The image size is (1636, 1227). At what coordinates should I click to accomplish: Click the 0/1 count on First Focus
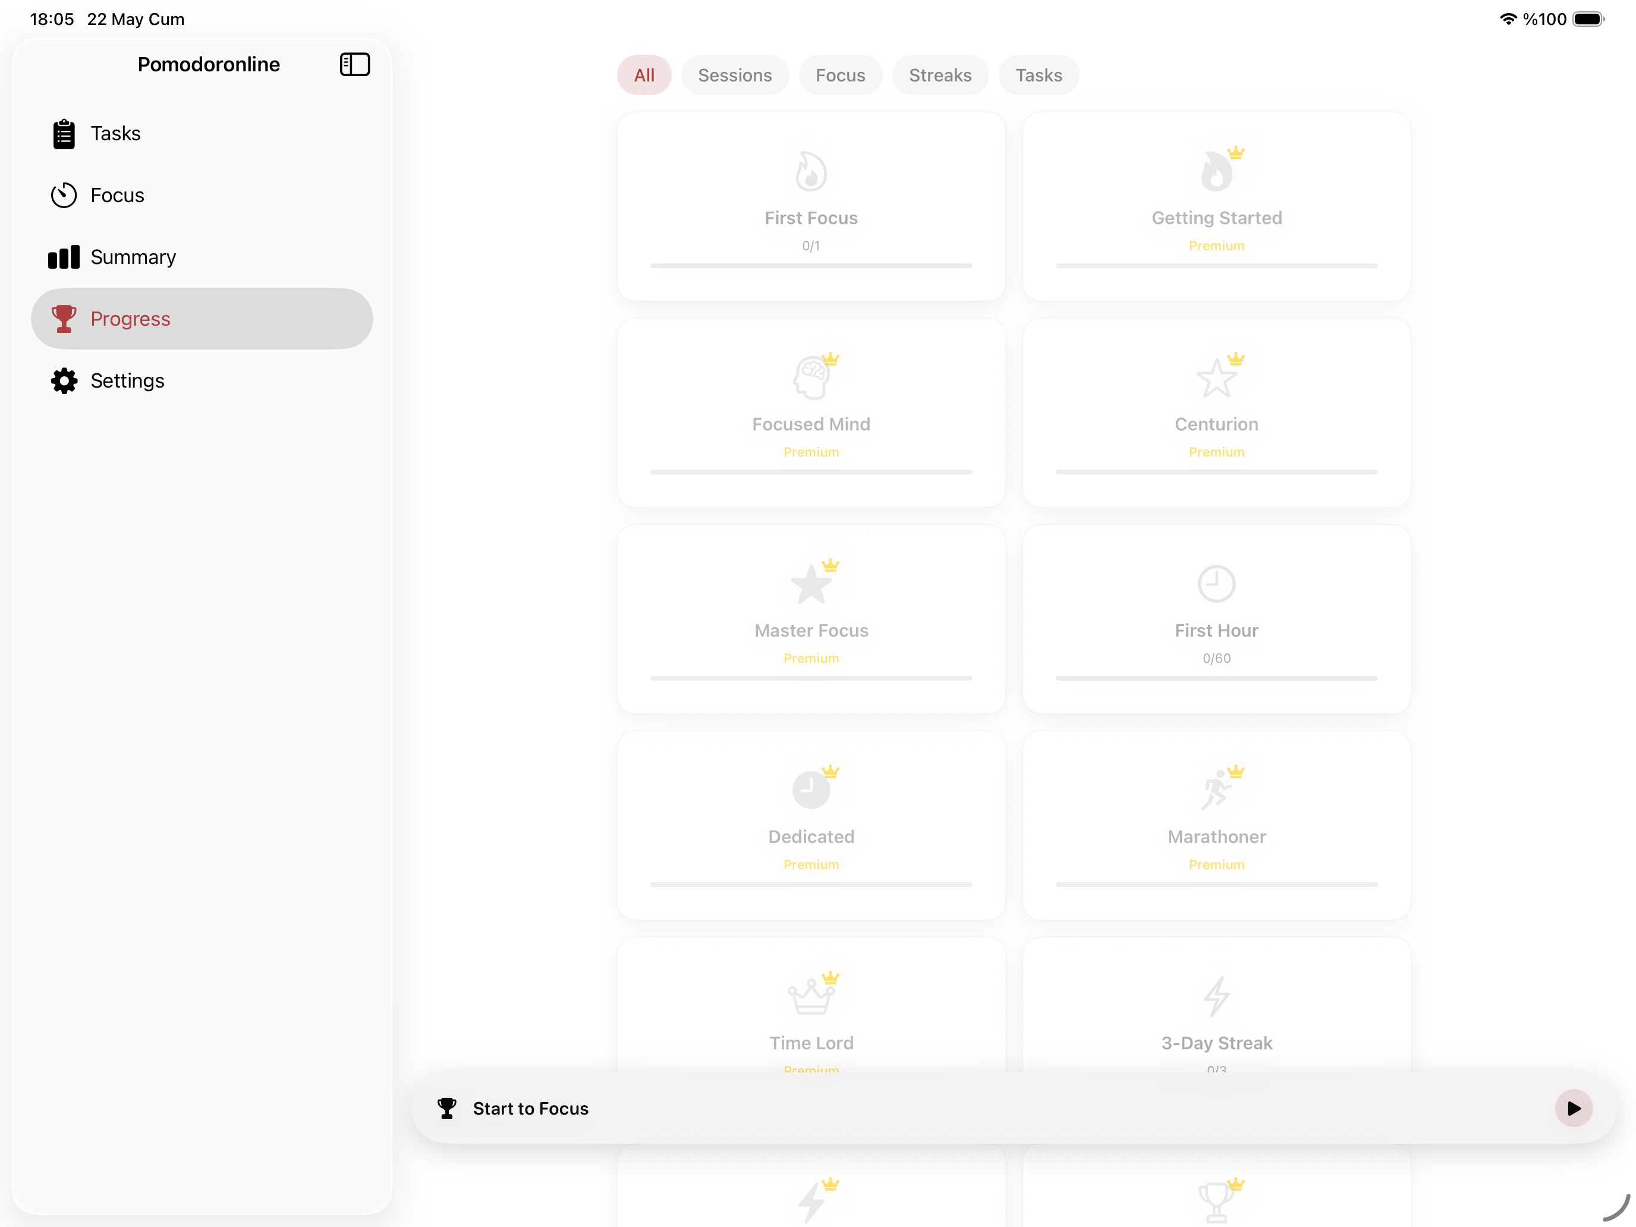(811, 246)
